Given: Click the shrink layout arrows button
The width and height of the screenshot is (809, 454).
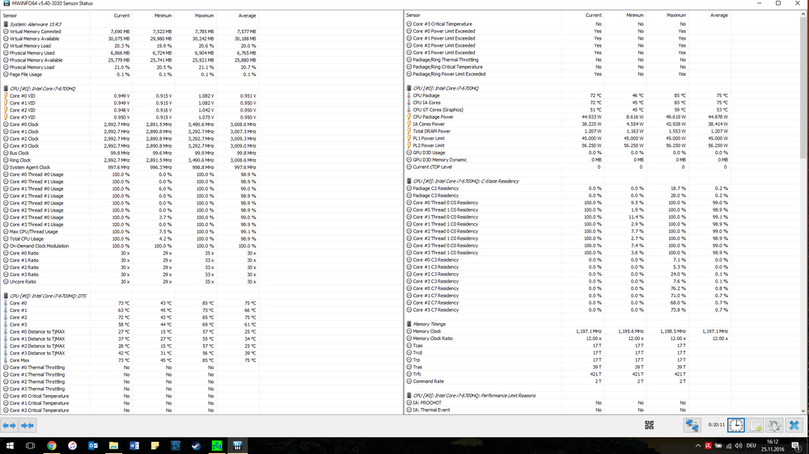Looking at the screenshot, I should click(x=28, y=425).
